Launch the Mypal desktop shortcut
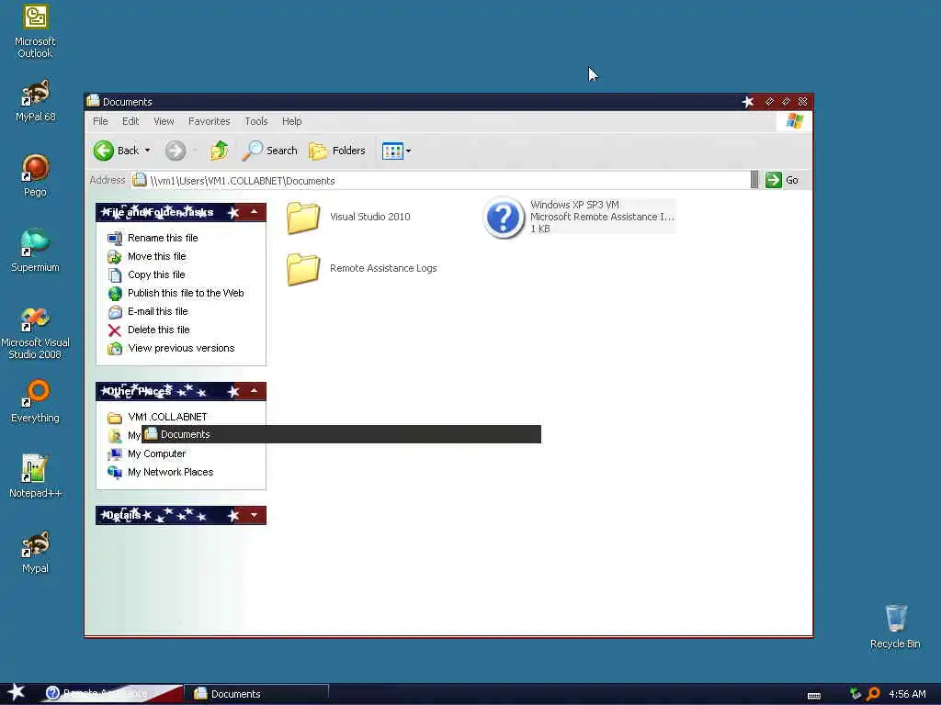The height and width of the screenshot is (705, 941). pyautogui.click(x=35, y=552)
